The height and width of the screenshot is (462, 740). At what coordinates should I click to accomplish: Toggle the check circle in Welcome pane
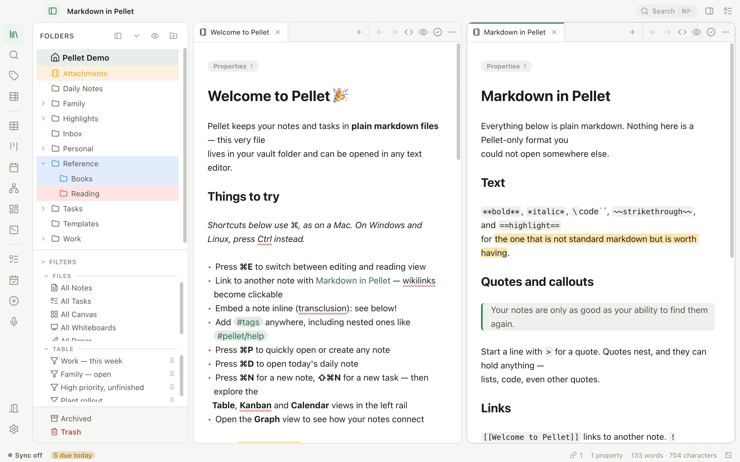pyautogui.click(x=438, y=32)
